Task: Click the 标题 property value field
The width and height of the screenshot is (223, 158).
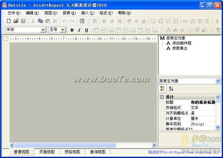Action: (x=203, y=102)
